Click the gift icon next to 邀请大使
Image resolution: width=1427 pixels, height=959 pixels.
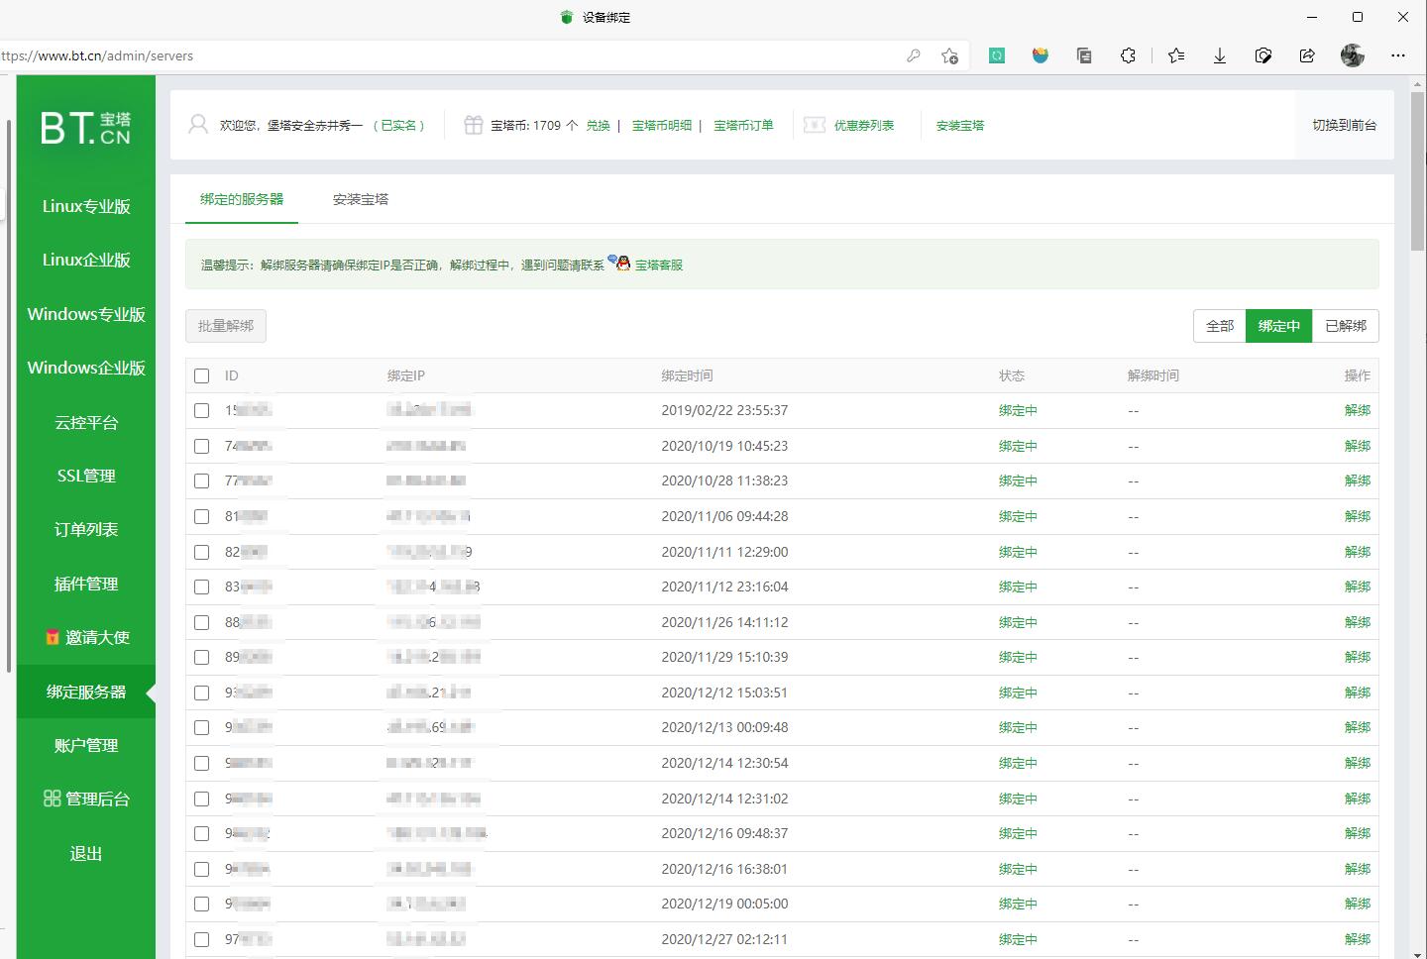coord(53,637)
